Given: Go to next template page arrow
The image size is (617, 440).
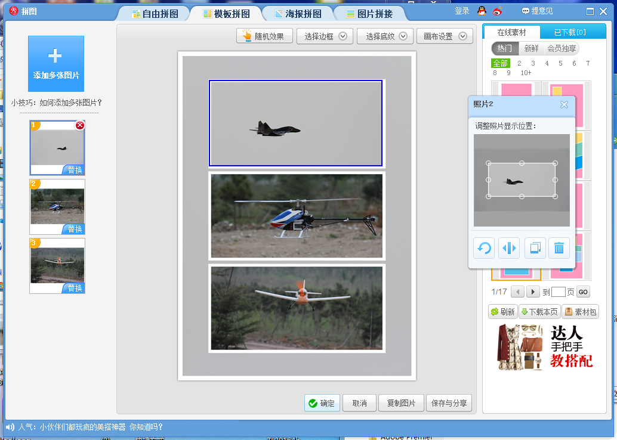Looking at the screenshot, I should coord(533,292).
